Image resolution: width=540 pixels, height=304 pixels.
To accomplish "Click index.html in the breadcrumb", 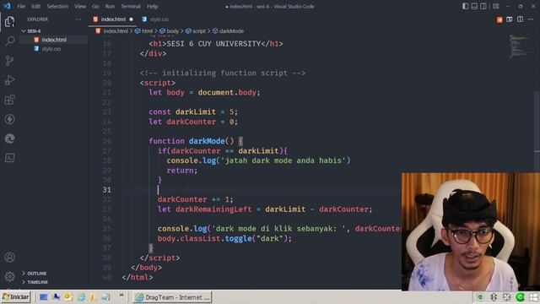I will [111, 31].
